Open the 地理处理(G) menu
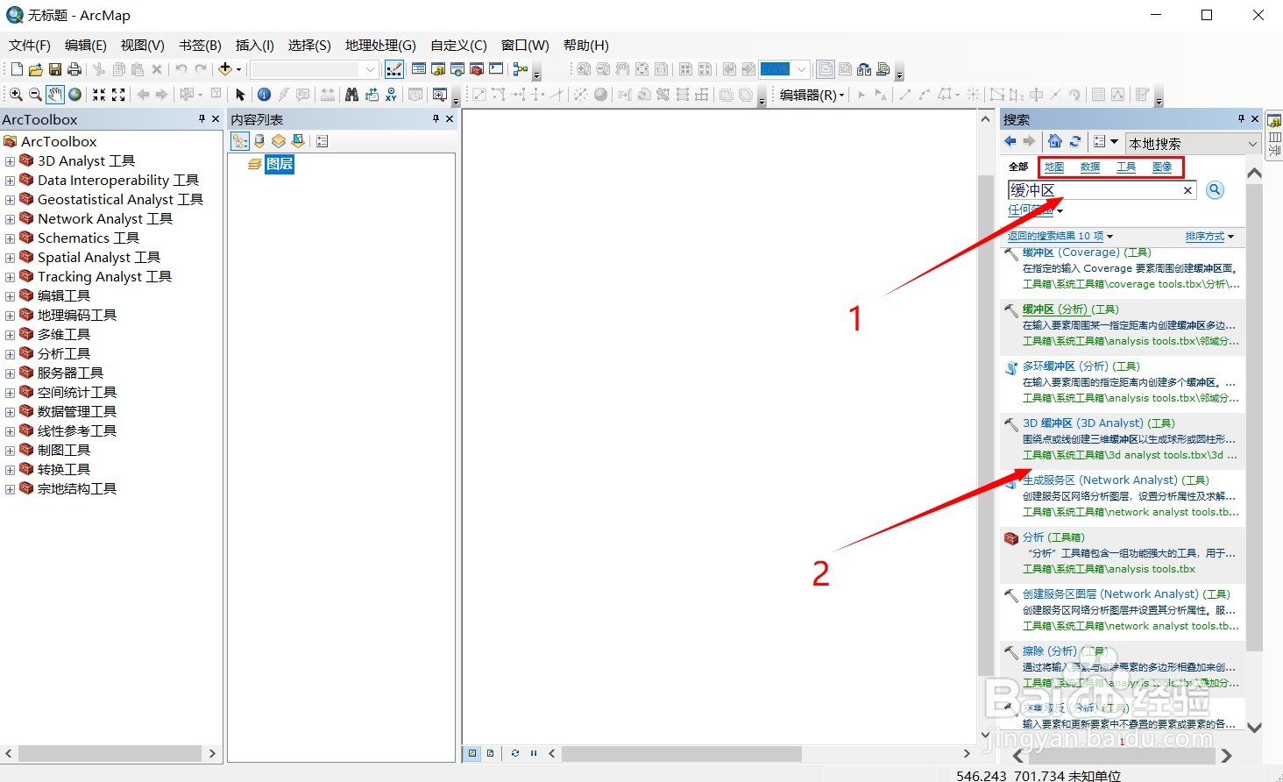The height and width of the screenshot is (782, 1283). tap(380, 46)
